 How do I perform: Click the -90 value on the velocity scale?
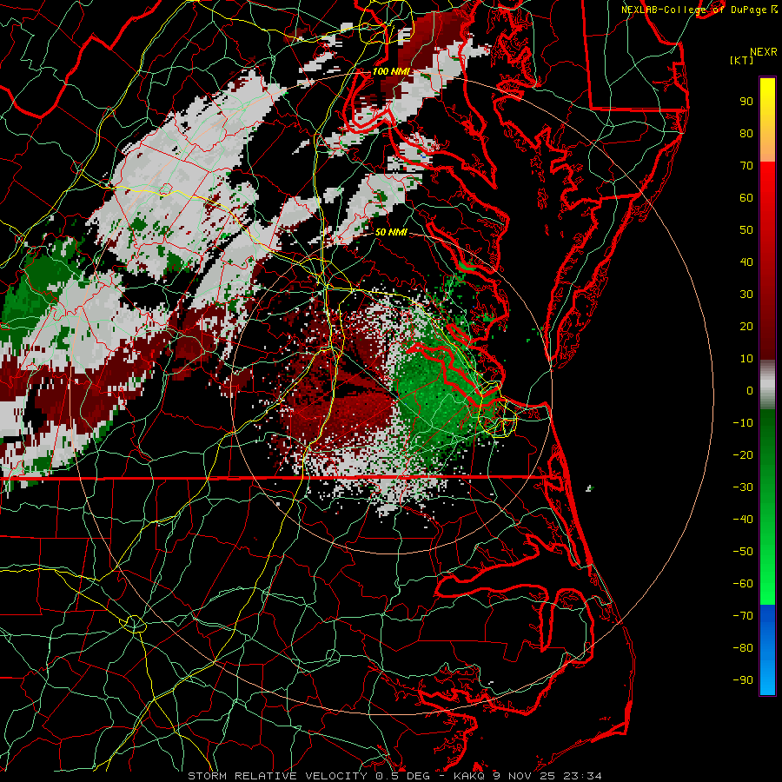(x=743, y=680)
